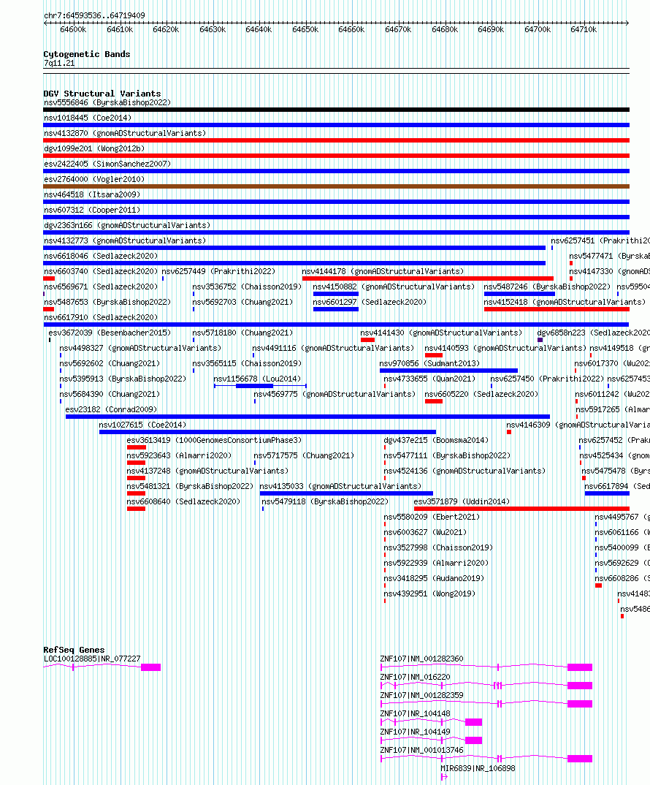Open nsv6603740 (Sedlazeck2020) variant
The image size is (650, 785).
[101, 271]
